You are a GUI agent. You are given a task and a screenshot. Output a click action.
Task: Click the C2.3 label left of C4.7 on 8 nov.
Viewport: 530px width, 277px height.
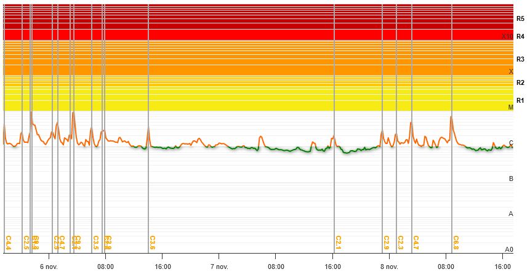401,243
